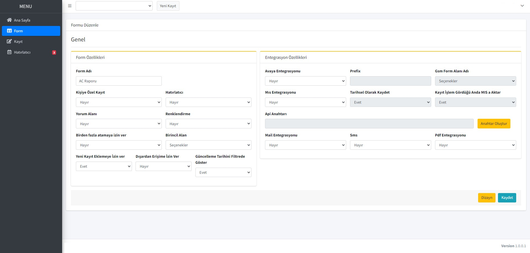Open the Hatırlatıcı menu entry

(x=31, y=52)
